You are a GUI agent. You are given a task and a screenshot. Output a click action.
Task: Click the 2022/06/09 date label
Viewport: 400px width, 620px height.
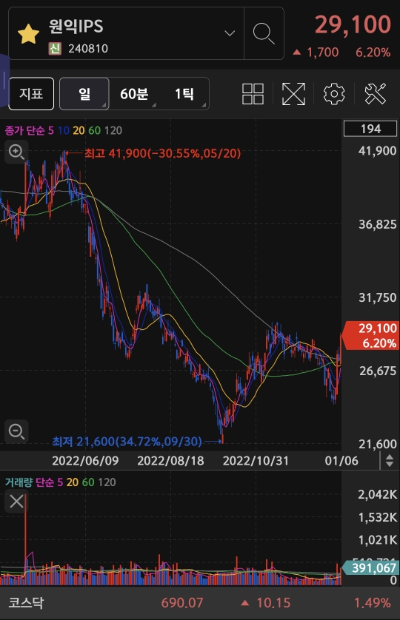(85, 461)
